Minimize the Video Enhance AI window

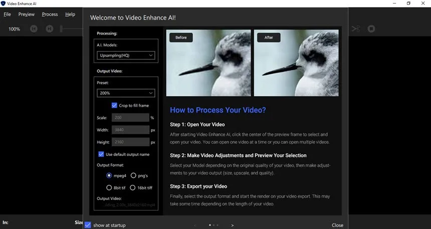pos(394,4)
